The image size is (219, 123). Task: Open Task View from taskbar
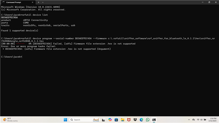(103, 120)
